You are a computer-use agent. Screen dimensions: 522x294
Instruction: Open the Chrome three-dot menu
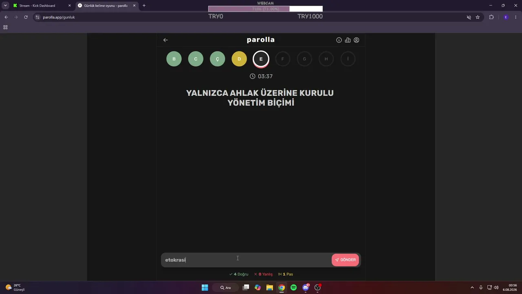point(516,17)
